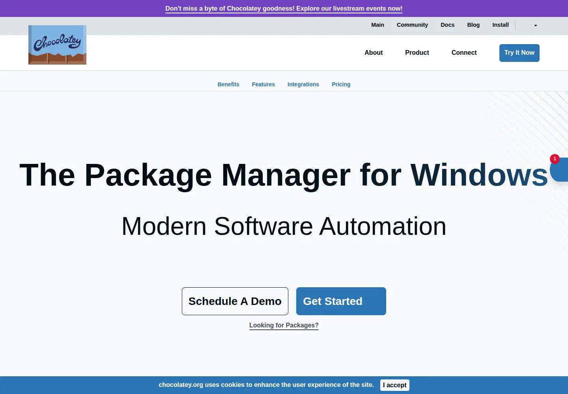568x394 pixels.
Task: Expand the dropdown caret beside Install
Action: tap(535, 26)
